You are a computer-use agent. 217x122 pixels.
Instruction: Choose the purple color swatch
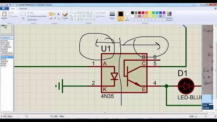(164, 13)
